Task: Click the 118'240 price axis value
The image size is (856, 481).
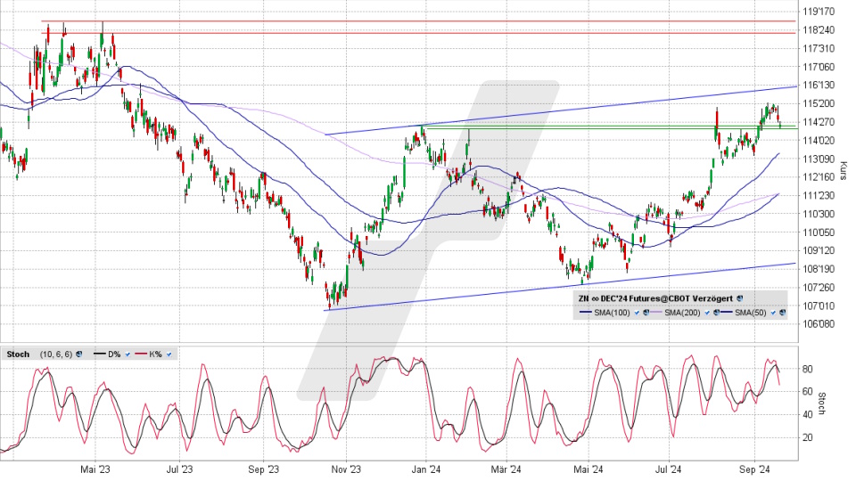Action: [x=819, y=30]
